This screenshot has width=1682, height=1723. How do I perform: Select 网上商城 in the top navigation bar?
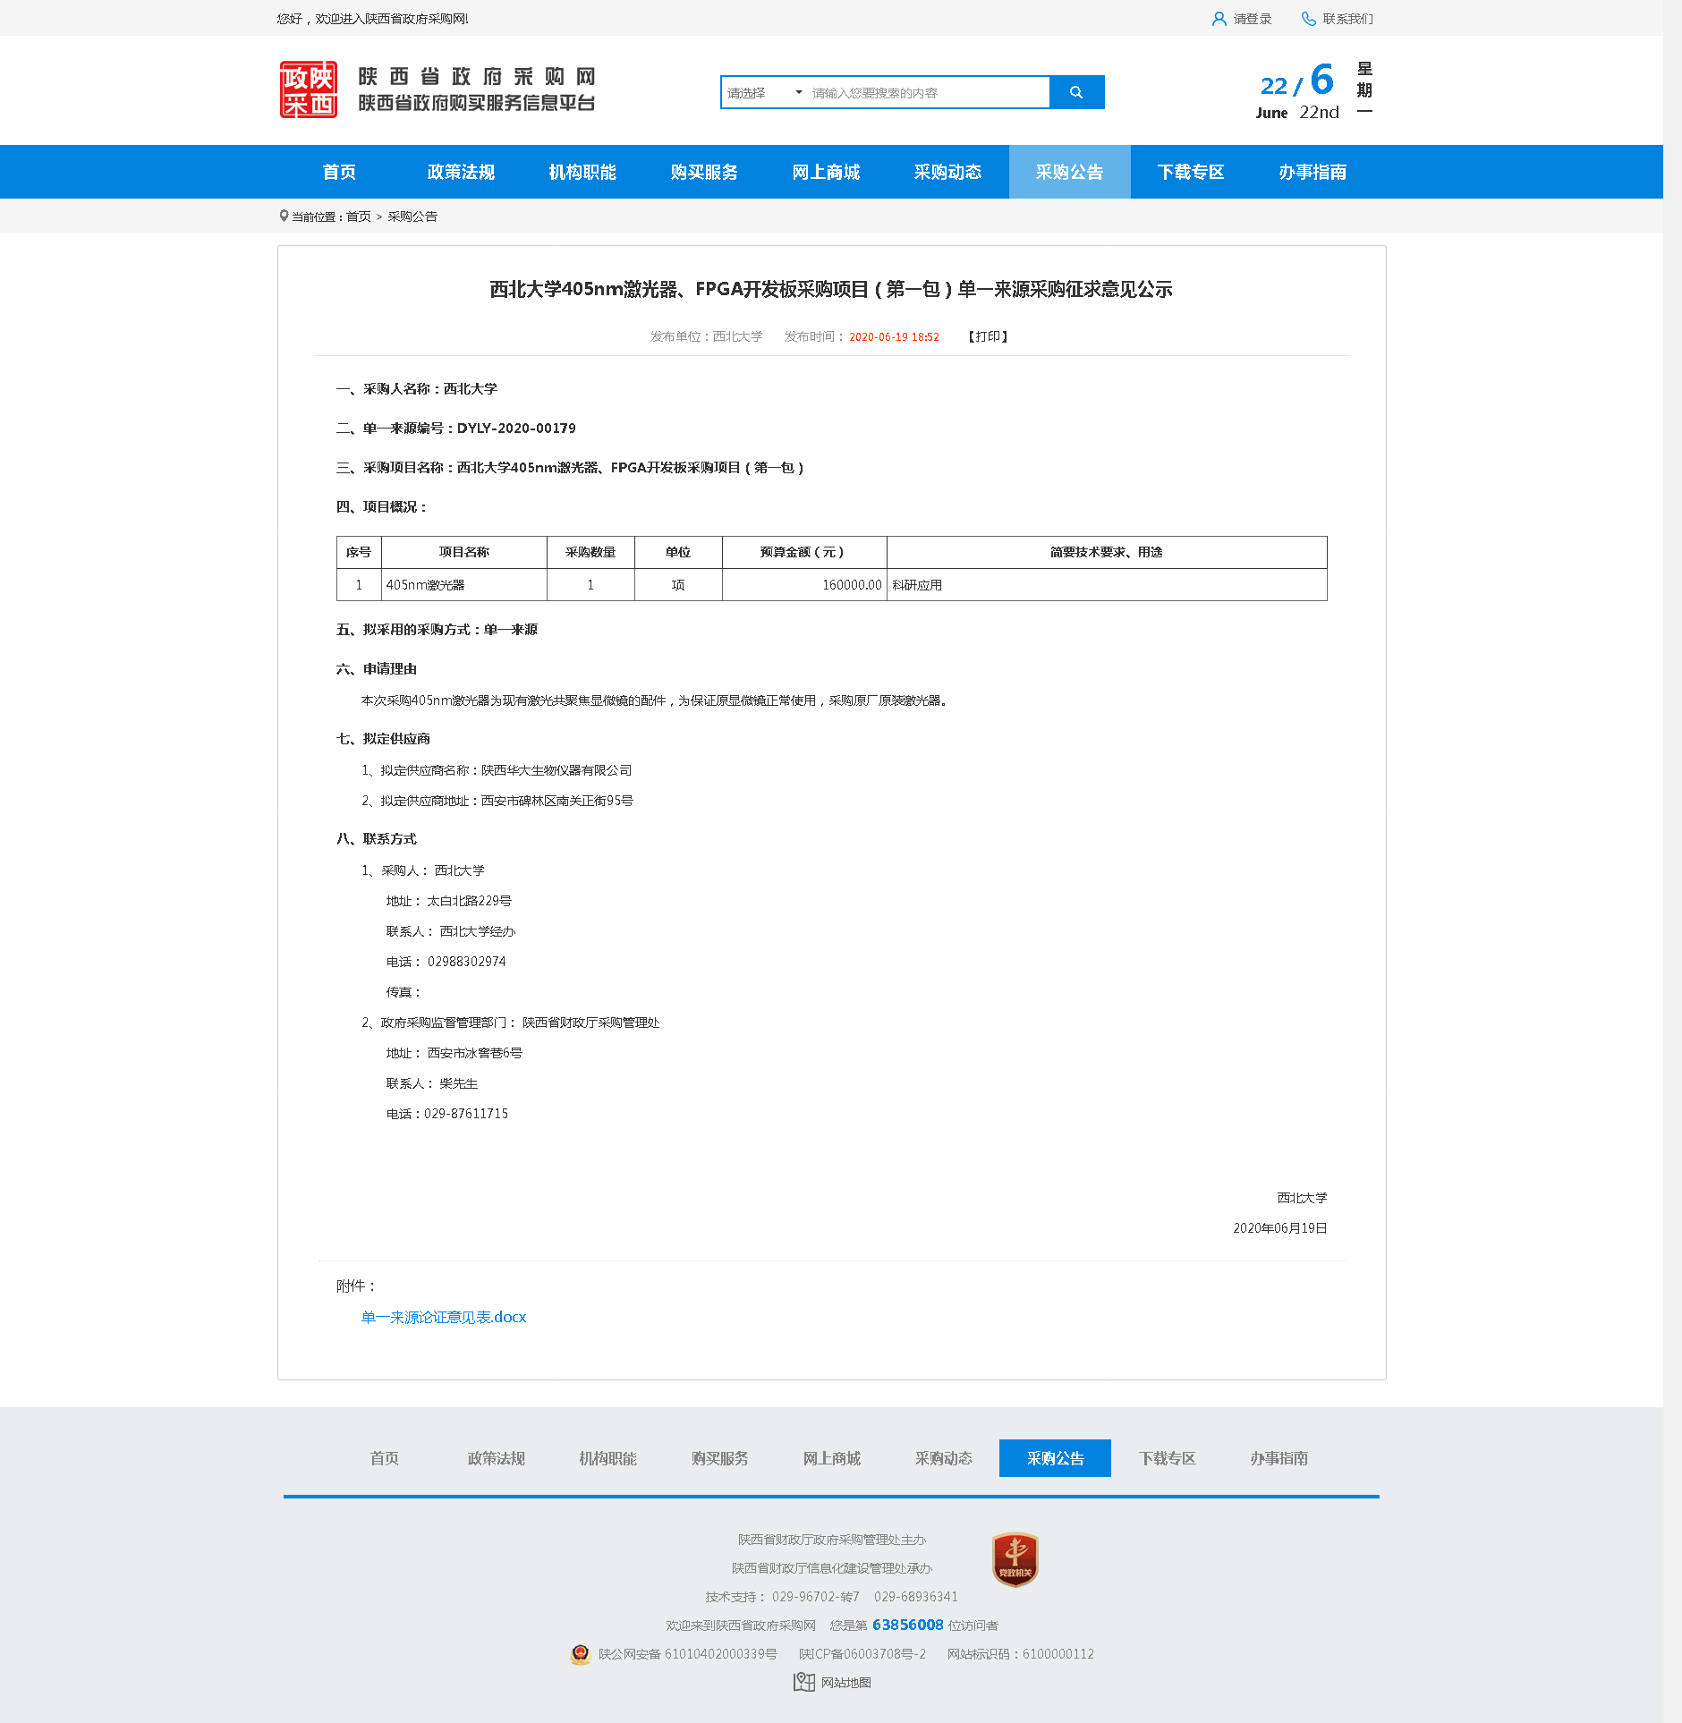pos(826,172)
